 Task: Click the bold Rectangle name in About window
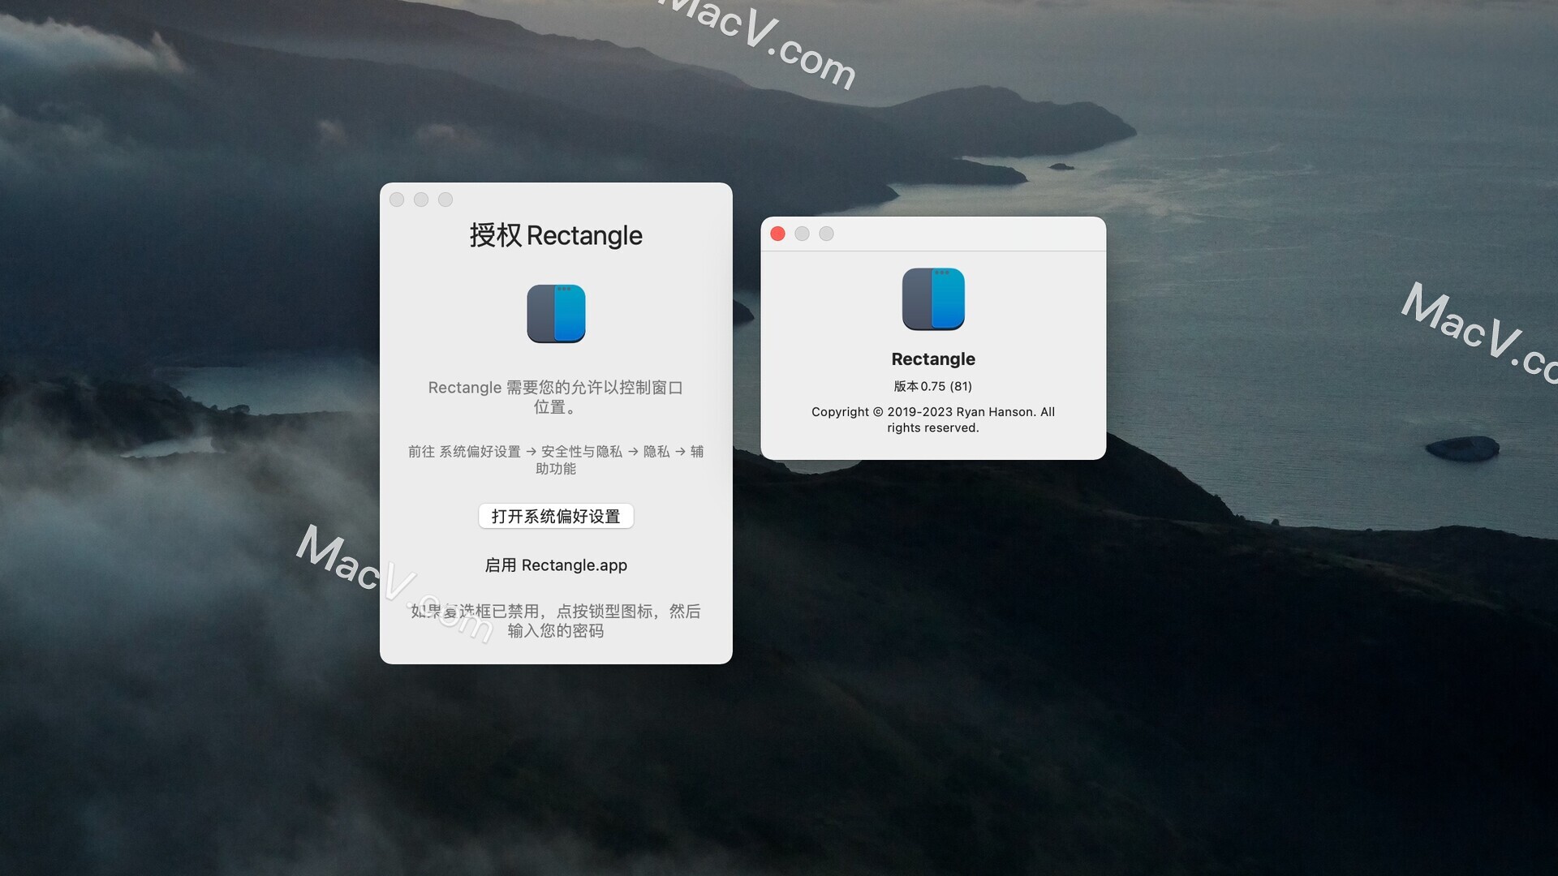933,359
